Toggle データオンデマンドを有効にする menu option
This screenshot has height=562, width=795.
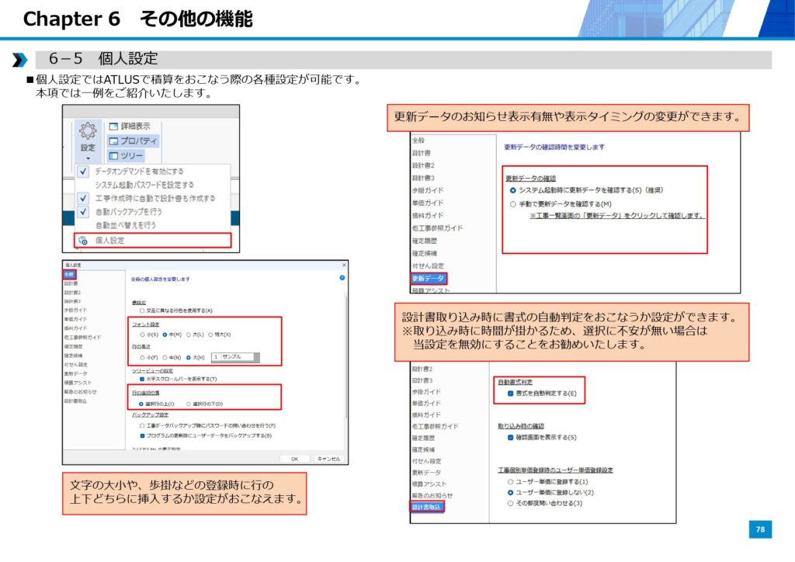[x=84, y=171]
